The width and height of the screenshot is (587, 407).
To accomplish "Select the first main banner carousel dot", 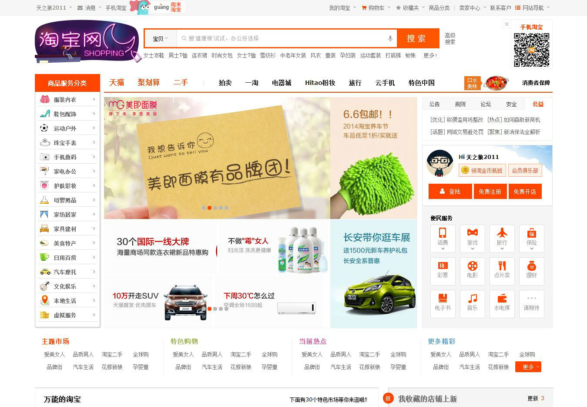I will (204, 208).
